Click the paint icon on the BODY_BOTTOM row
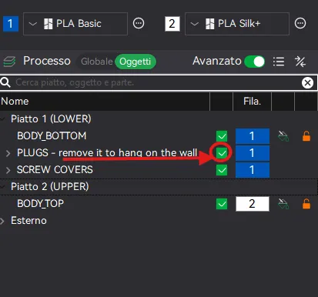This screenshot has width=318, height=297. pyautogui.click(x=283, y=136)
